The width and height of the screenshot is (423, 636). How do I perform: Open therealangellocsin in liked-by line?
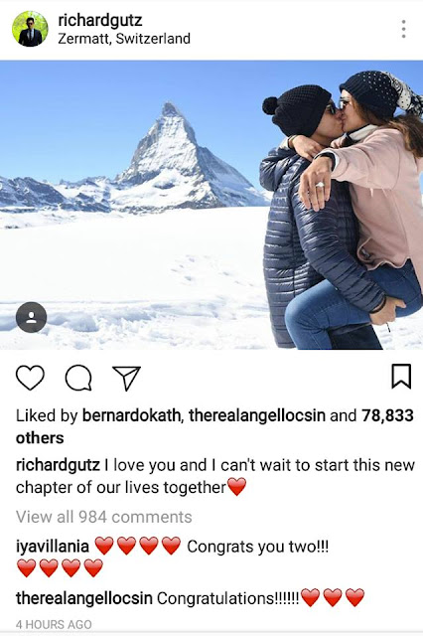(x=257, y=415)
